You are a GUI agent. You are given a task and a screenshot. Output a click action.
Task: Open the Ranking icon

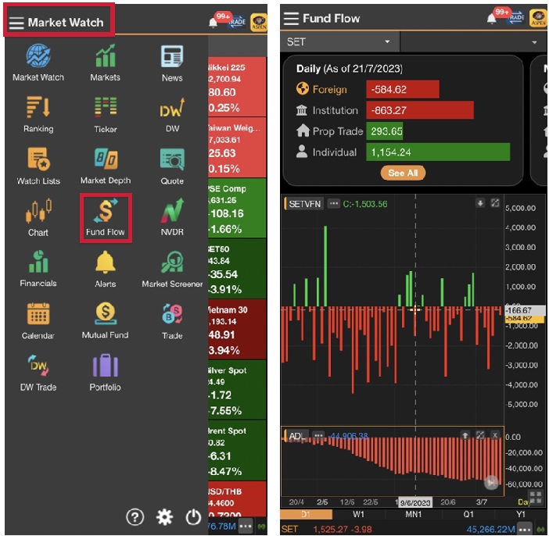click(38, 107)
